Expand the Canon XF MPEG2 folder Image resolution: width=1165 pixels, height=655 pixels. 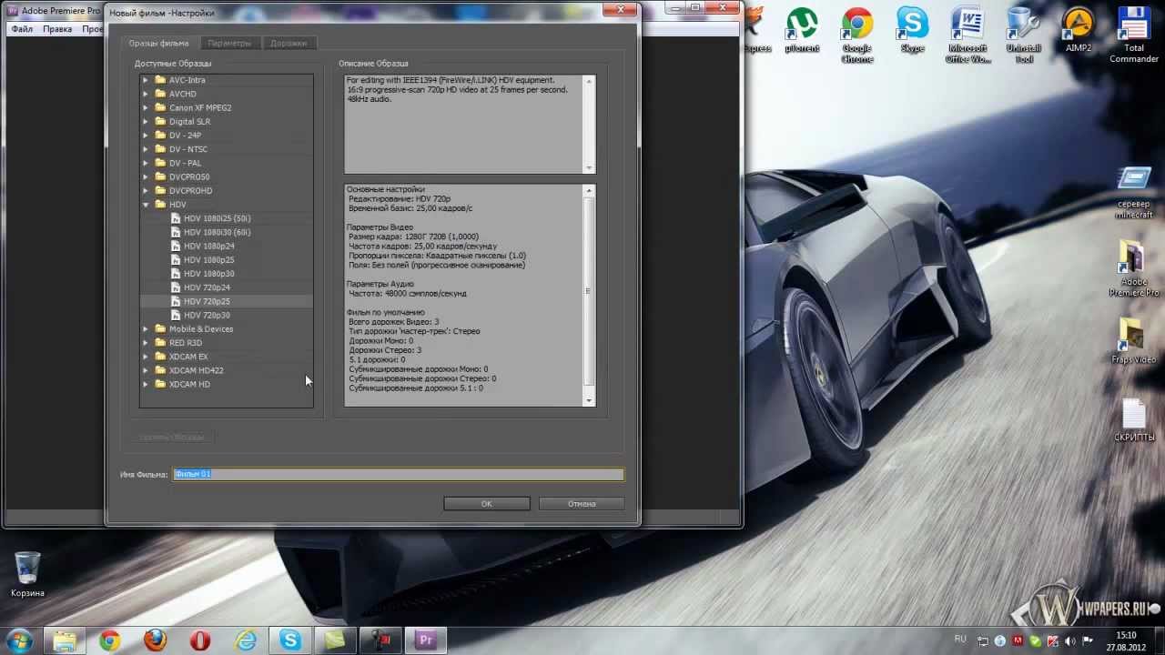point(146,107)
